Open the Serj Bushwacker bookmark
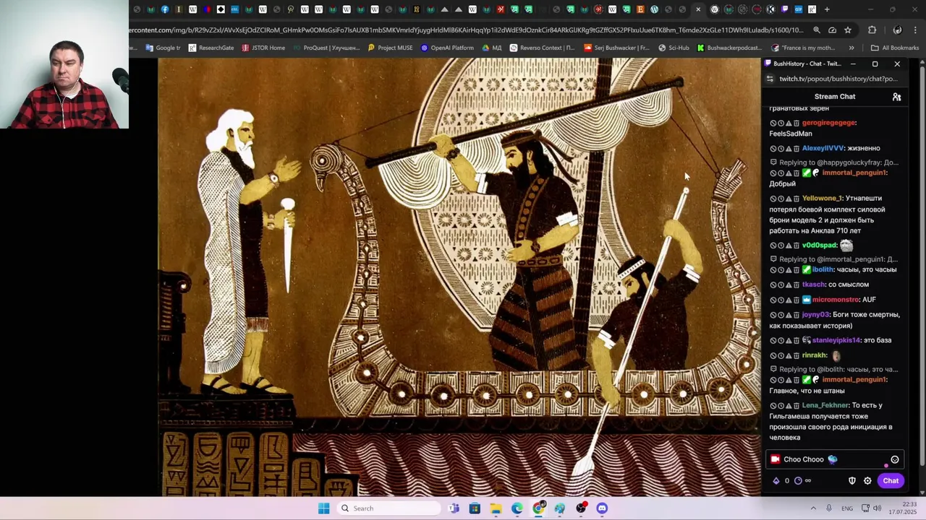 click(x=616, y=48)
